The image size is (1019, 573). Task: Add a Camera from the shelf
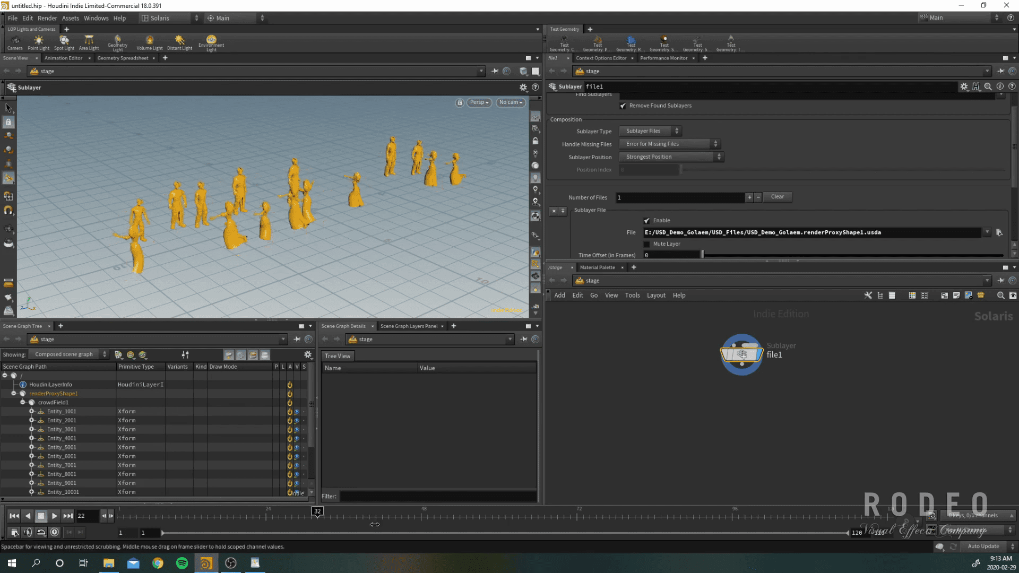point(15,42)
